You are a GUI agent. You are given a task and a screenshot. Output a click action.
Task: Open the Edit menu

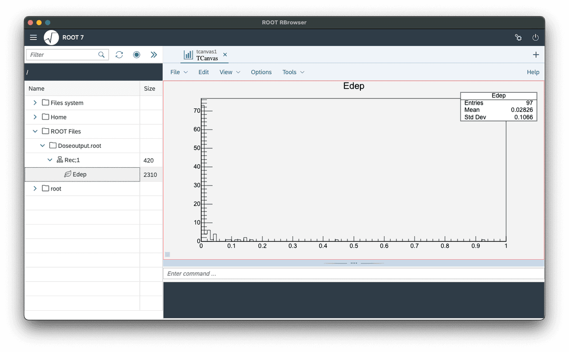pos(203,72)
